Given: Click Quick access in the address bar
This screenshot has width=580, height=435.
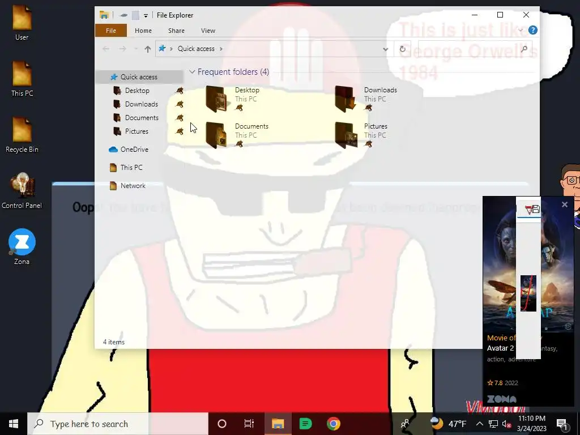Looking at the screenshot, I should 196,49.
